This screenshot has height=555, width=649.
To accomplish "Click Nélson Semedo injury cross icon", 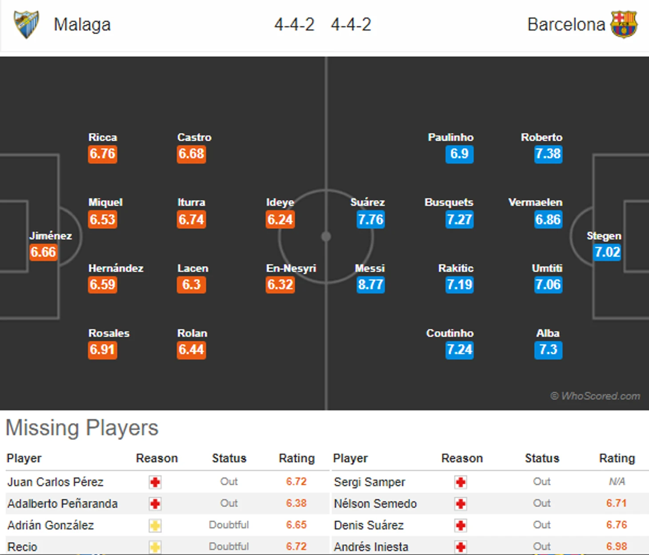I will (x=461, y=504).
